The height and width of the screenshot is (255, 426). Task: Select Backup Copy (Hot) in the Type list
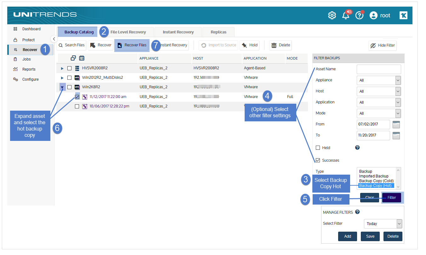[x=376, y=186]
